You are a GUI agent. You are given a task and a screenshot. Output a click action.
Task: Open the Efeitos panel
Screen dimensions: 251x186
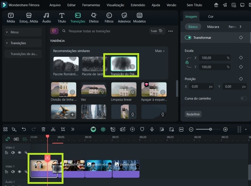94,18
